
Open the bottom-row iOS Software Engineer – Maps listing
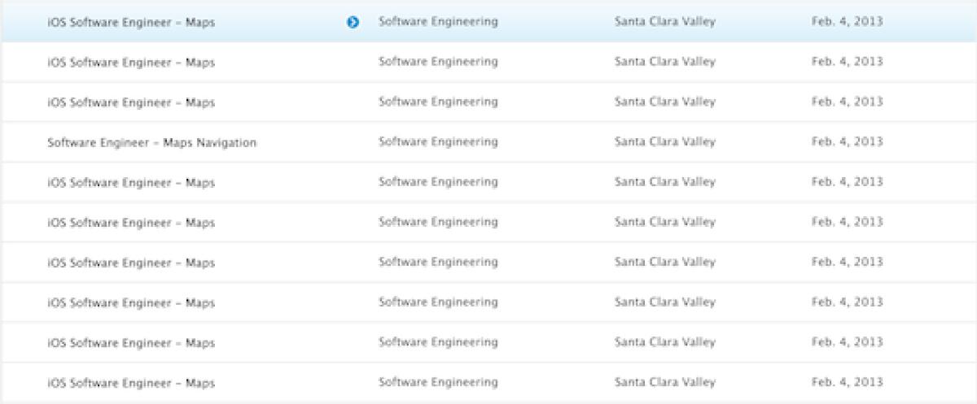pos(131,383)
